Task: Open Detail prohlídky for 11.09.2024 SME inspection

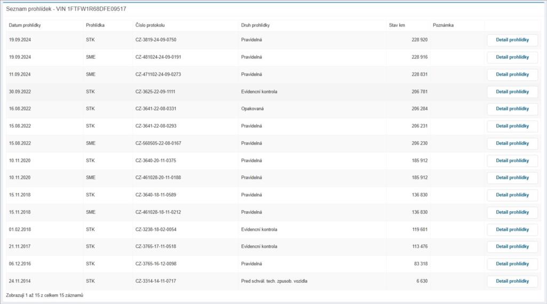Action: click(512, 75)
